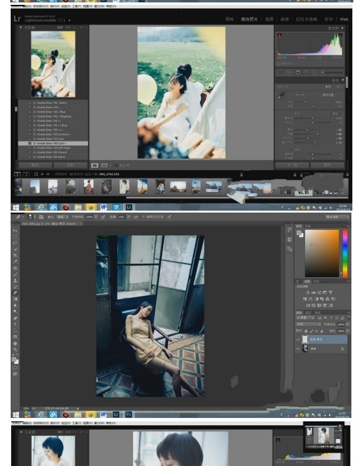The height and width of the screenshot is (466, 364).
Task: Hide the background layer in Photoshop
Action: (298, 349)
